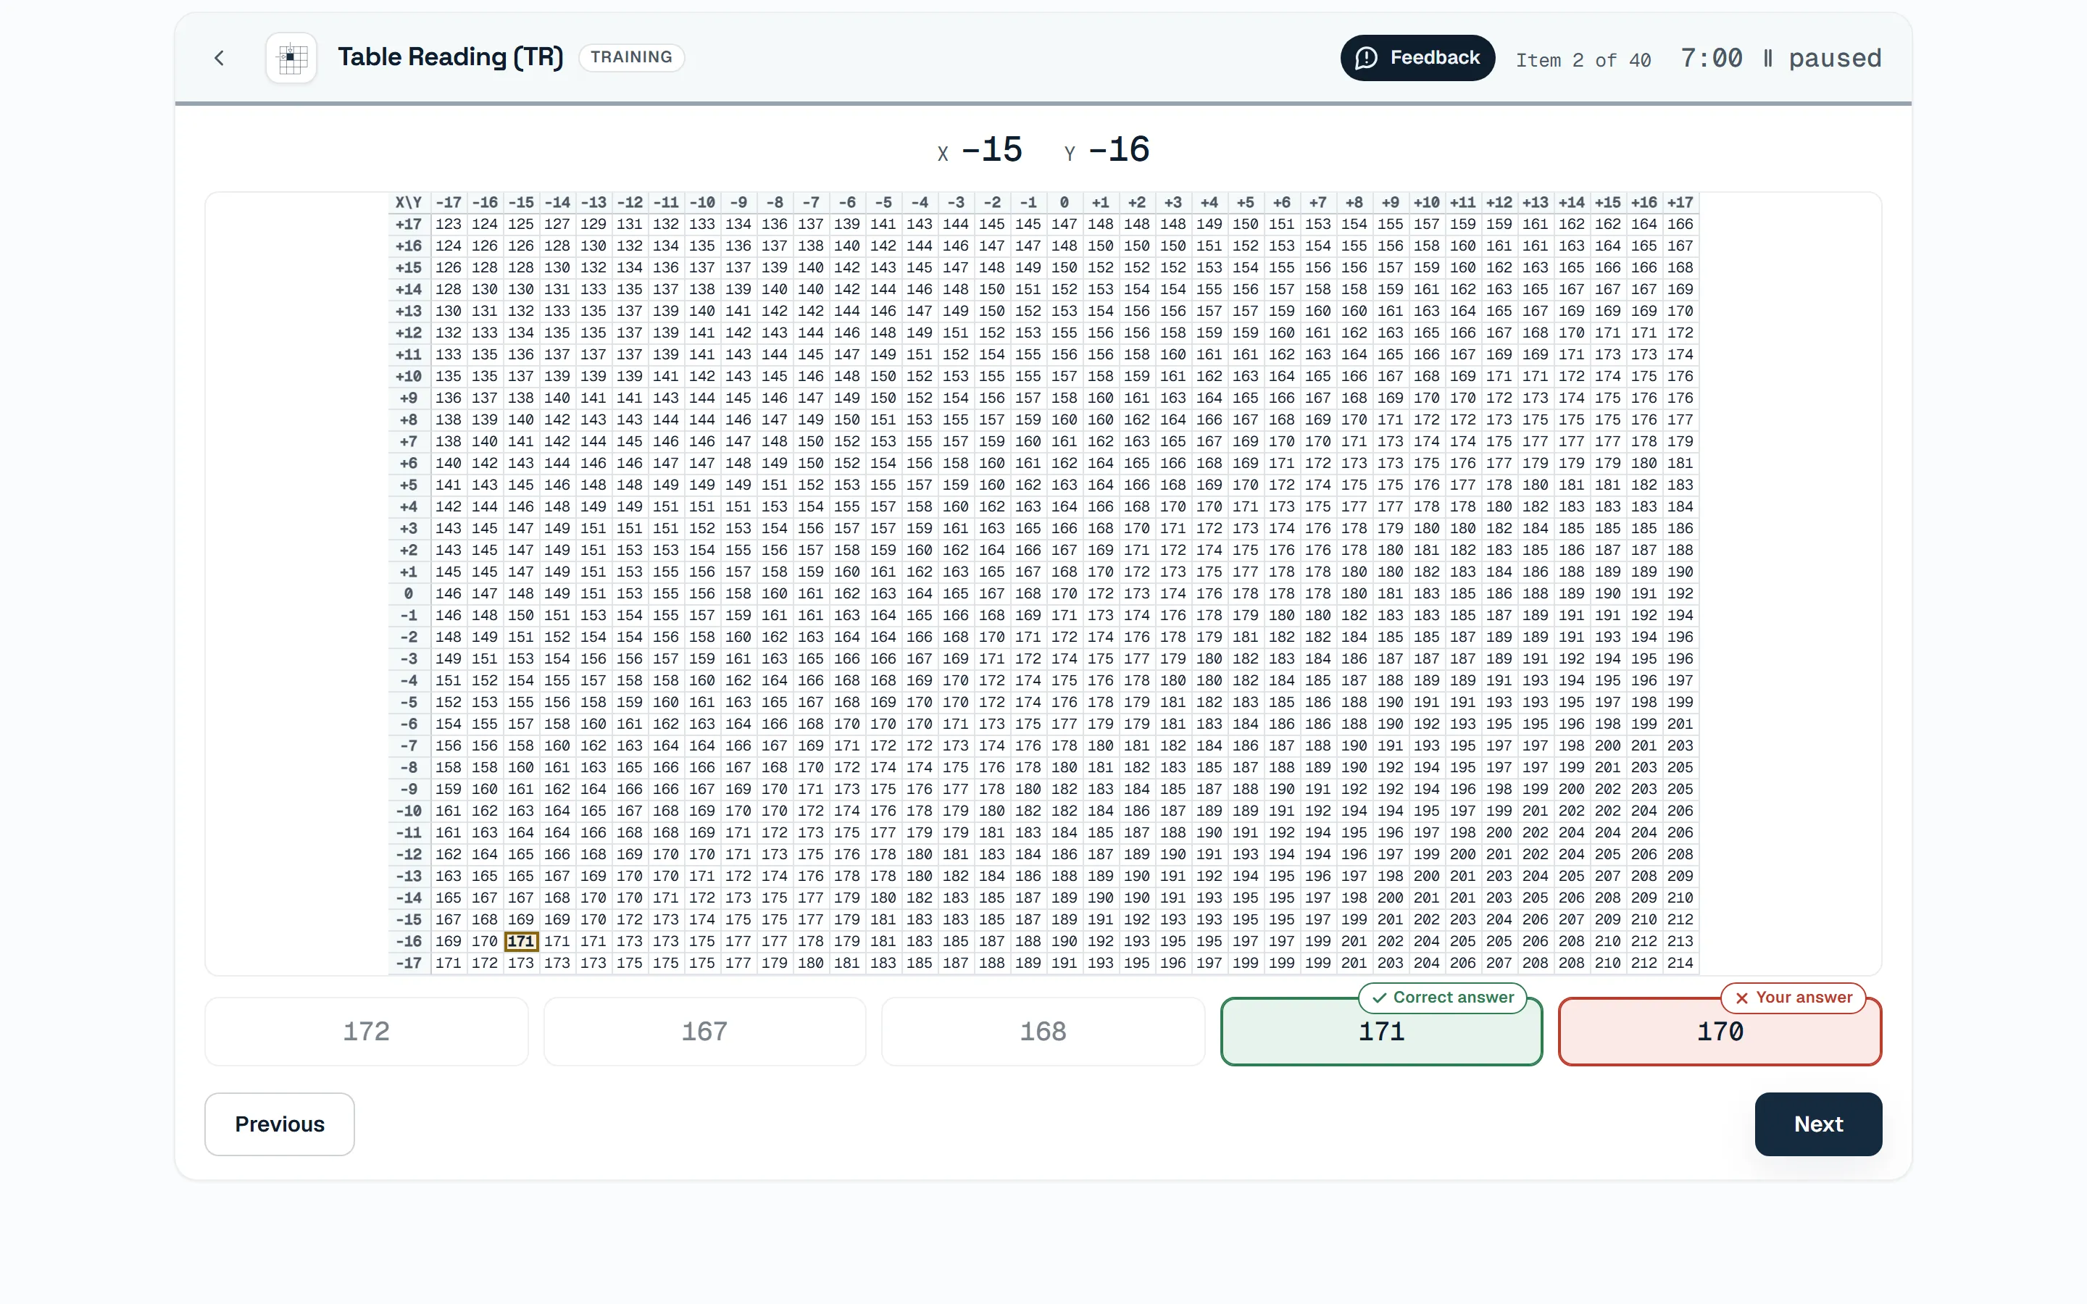Click the 214 cell in the bottom row

(x=1680, y=963)
